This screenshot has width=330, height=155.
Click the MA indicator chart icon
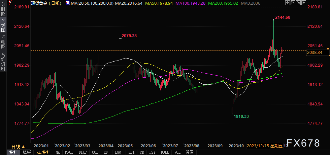coord(68,3)
